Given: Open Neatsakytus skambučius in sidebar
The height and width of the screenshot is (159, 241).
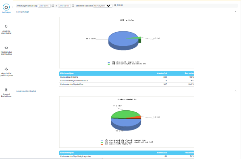Looking at the screenshot, I should [6, 51].
